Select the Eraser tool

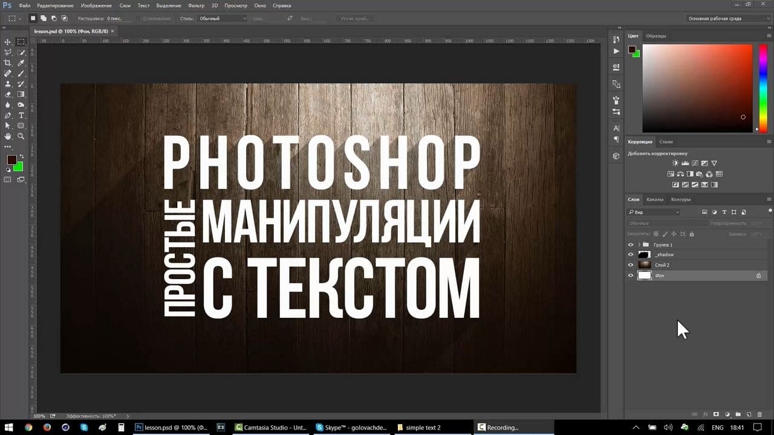(x=8, y=94)
